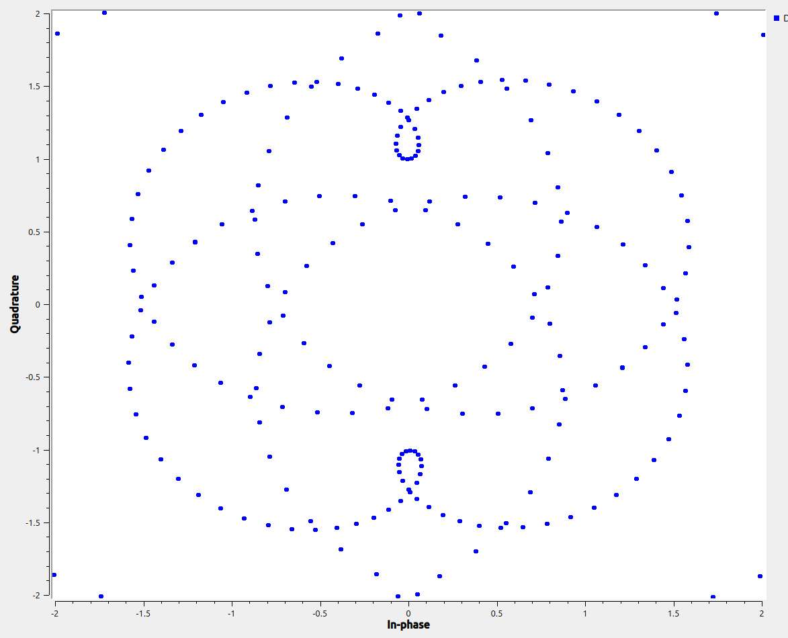Click the -2 tick label on the In-phase axis

tap(55, 613)
